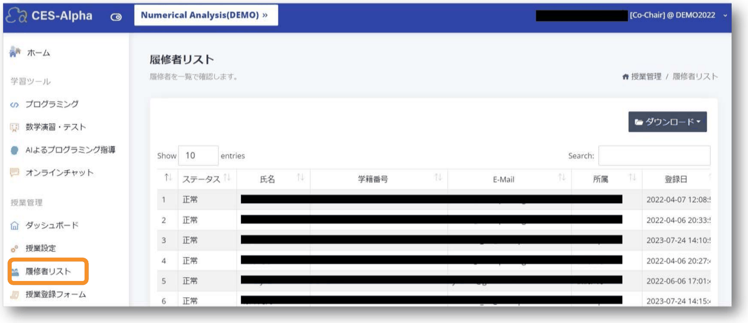748x323 pixels.
Task: Click date 2022-04-07 12:08 cell
Action: click(678, 200)
